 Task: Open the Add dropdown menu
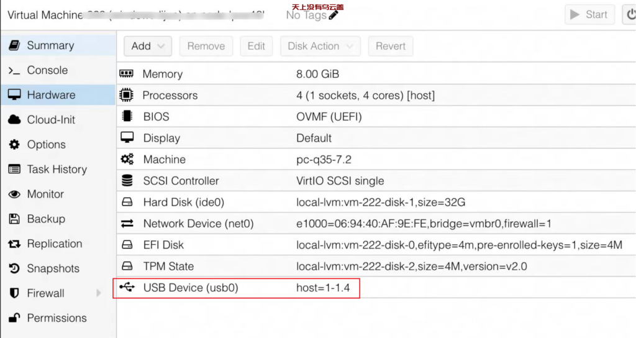point(148,46)
